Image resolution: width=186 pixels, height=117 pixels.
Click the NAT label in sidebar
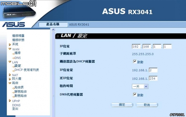[x=15, y=75]
